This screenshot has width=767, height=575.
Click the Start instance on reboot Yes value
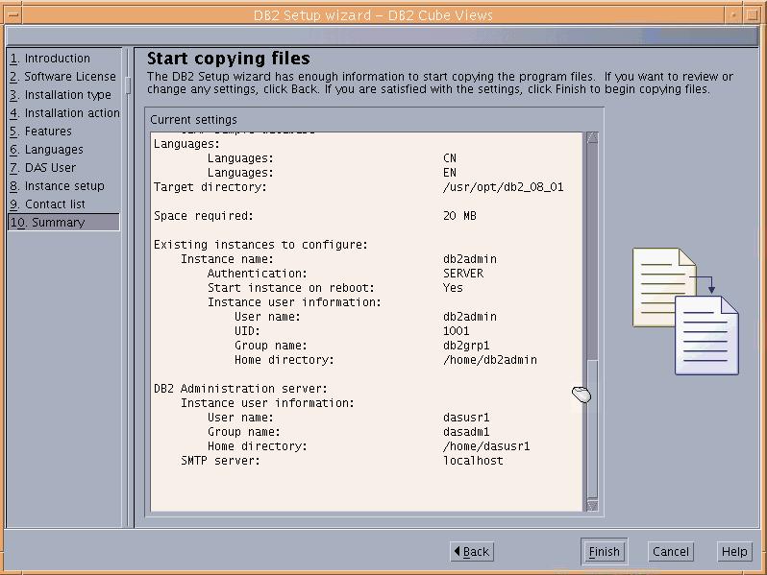pos(453,288)
